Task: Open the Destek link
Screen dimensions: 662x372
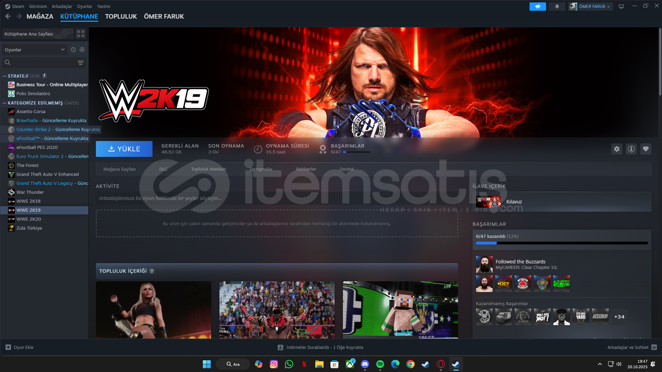Action: (347, 169)
